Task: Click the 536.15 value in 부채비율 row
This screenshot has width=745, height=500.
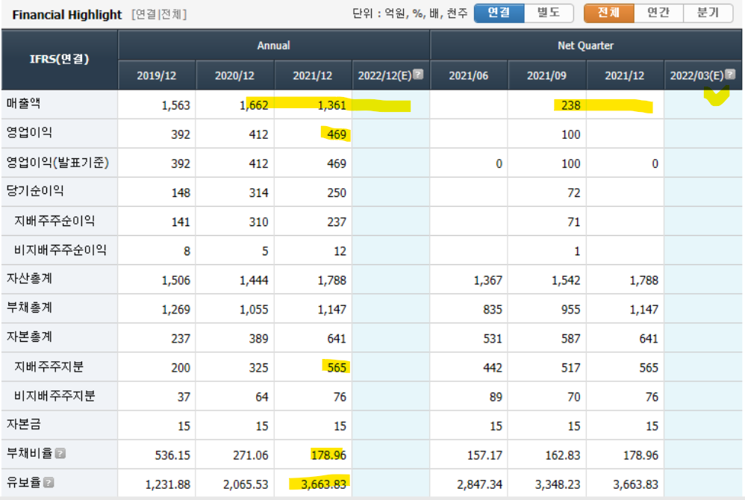Action: pos(172,455)
